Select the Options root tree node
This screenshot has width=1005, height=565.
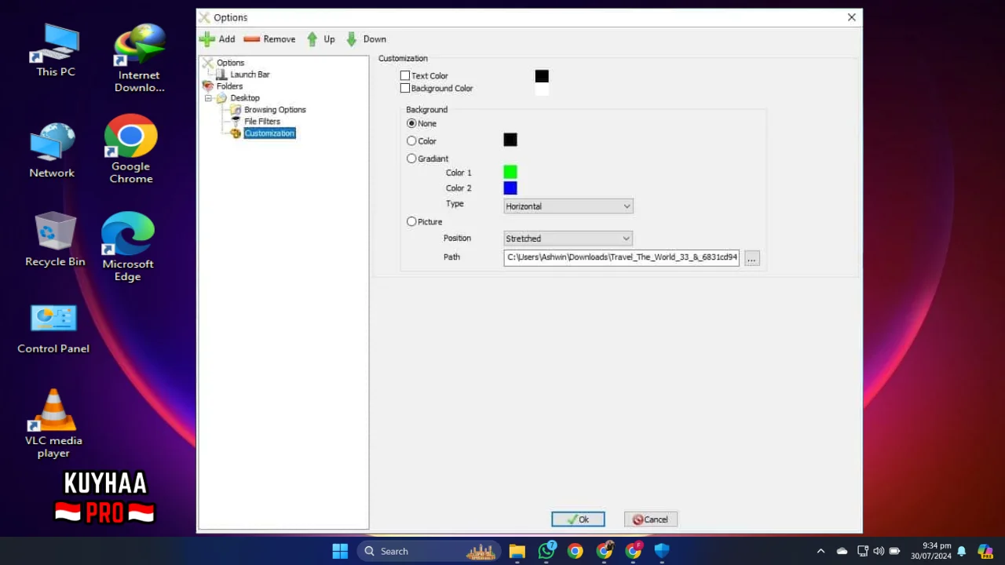point(230,63)
